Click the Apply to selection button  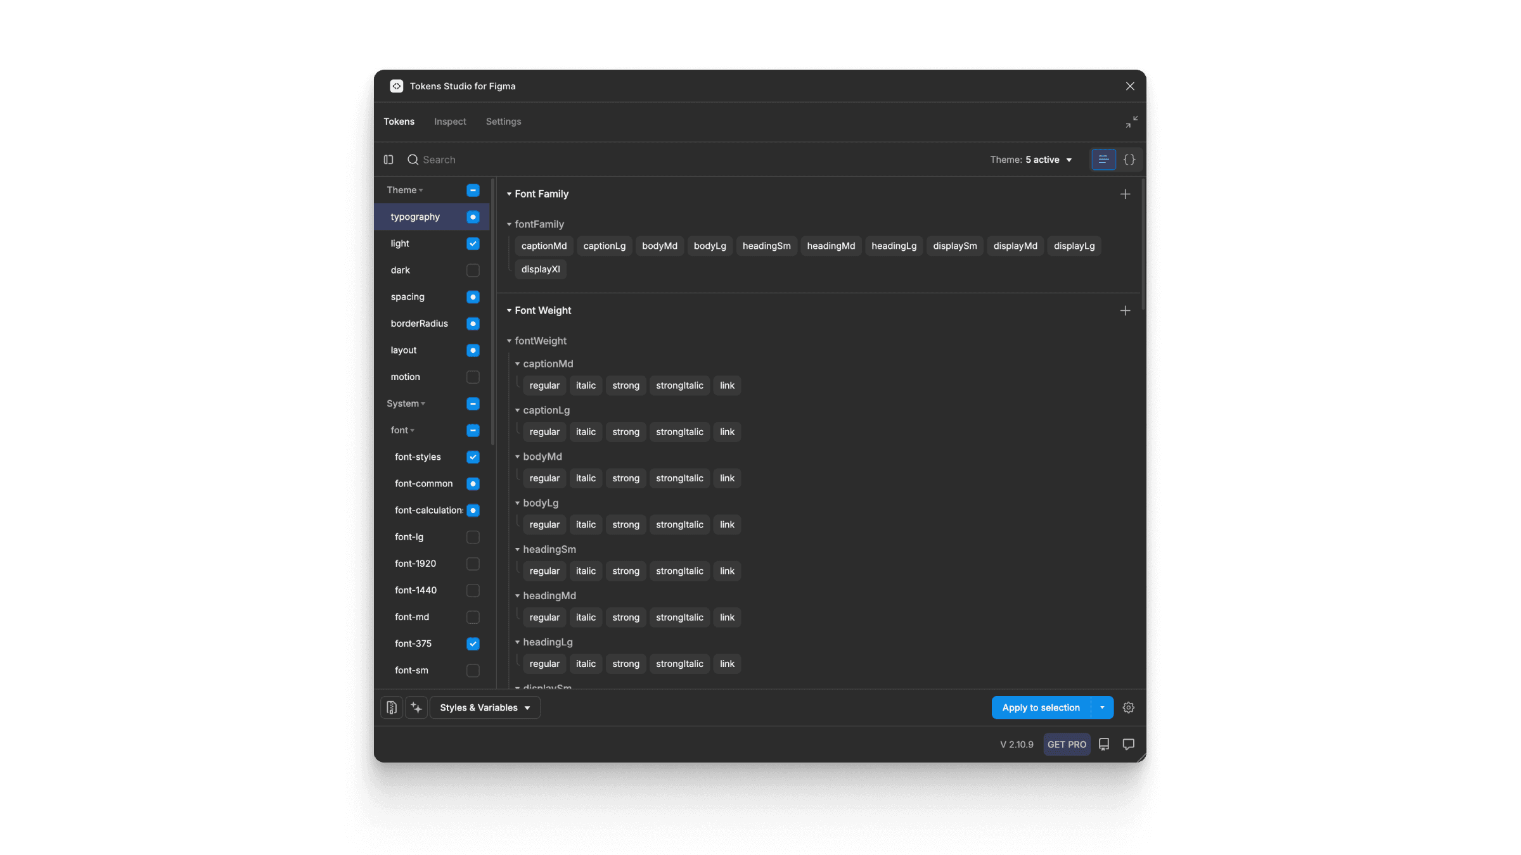[x=1041, y=707]
